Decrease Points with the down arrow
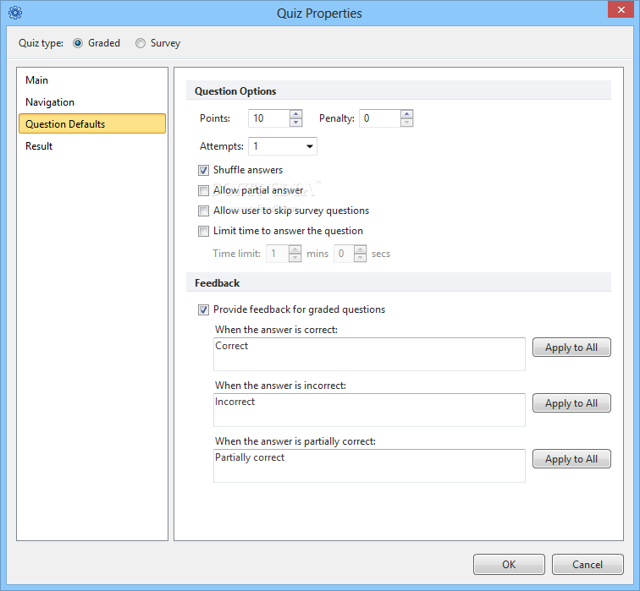The image size is (640, 591). [296, 123]
